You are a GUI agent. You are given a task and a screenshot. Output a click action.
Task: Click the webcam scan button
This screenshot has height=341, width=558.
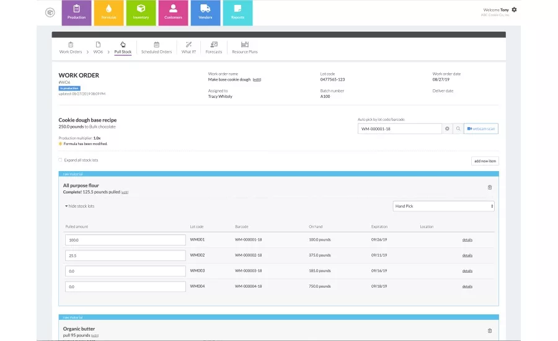click(481, 128)
